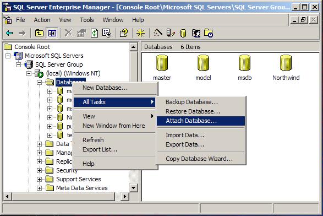Click the gray forward arrow icon

[x=22, y=33]
